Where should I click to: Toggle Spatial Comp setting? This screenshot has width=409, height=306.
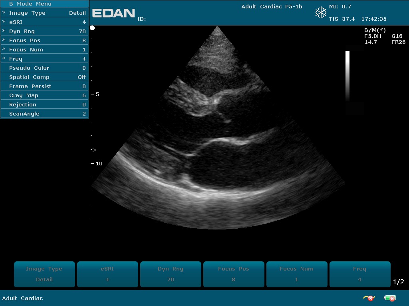point(44,77)
